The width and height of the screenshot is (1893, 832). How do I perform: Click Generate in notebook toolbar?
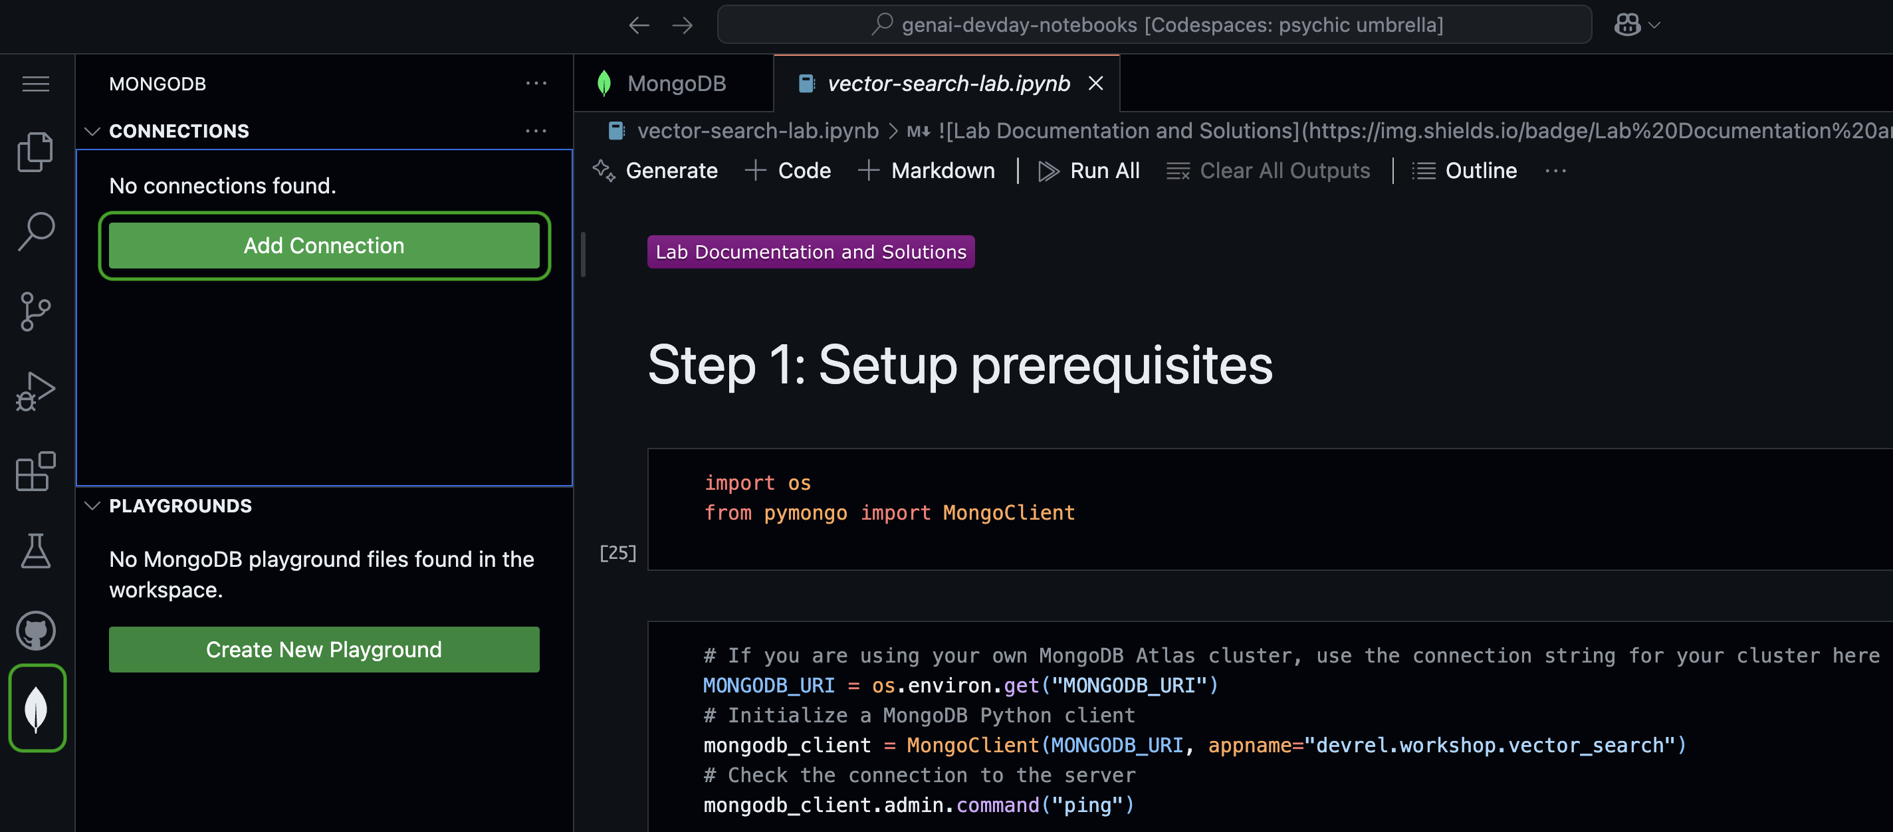(655, 171)
